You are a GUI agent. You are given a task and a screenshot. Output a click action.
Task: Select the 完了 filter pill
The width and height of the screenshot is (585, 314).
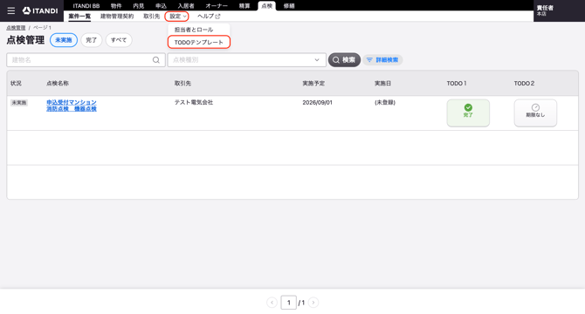[92, 40]
